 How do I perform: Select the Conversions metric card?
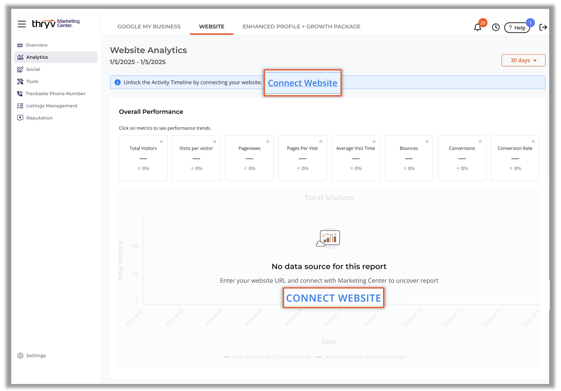[x=462, y=158]
